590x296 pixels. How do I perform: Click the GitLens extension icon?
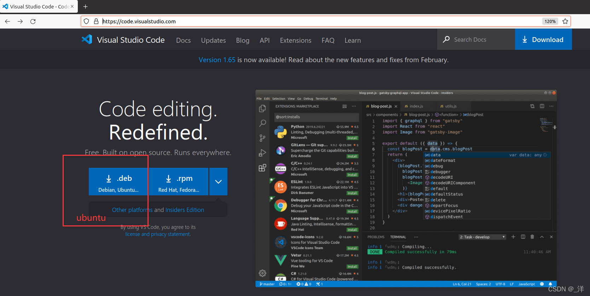(280, 150)
